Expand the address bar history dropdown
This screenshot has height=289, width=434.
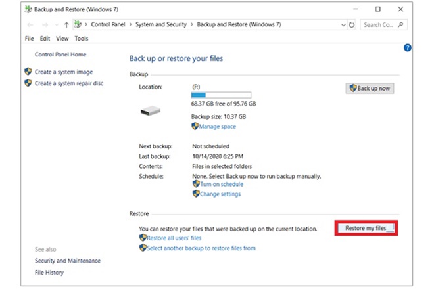click(x=343, y=25)
